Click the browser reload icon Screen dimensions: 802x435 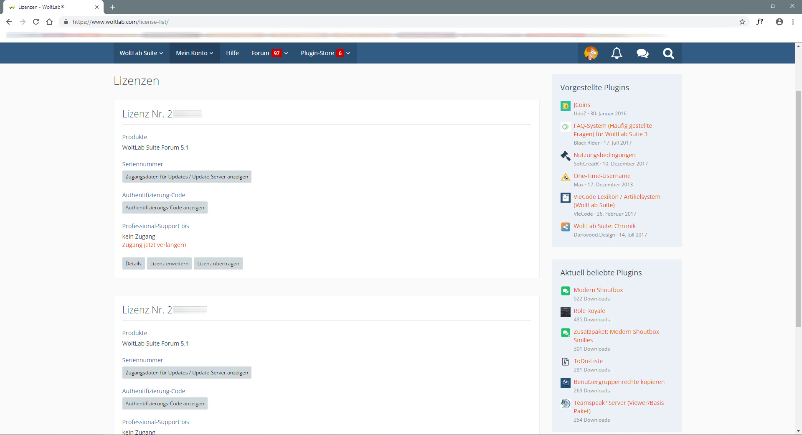point(36,22)
